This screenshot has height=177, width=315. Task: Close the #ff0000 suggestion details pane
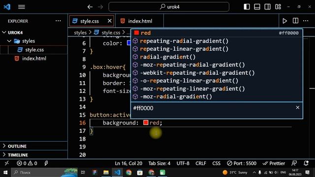[x=297, y=107]
